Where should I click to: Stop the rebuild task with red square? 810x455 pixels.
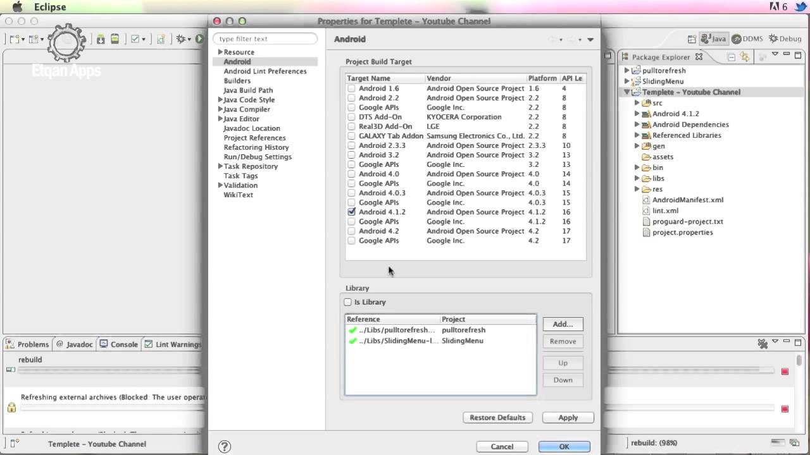point(785,372)
